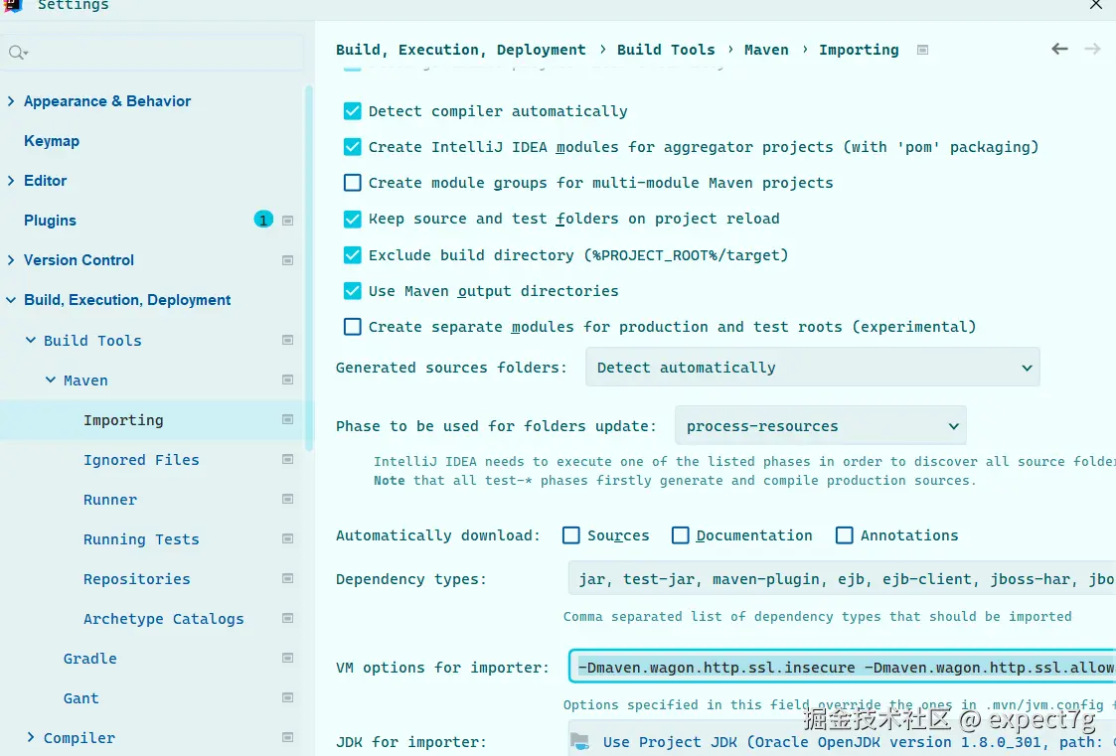Open Gant settings page
Viewport: 1116px width, 756px height.
coord(81,697)
